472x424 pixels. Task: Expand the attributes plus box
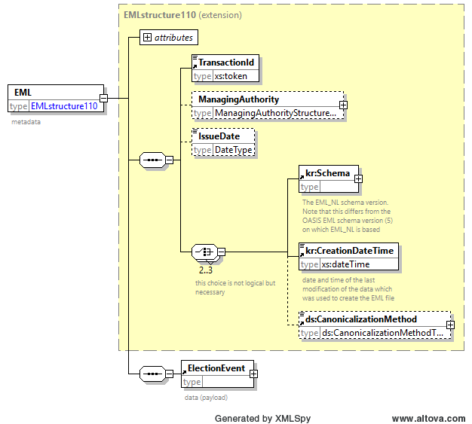tap(147, 38)
